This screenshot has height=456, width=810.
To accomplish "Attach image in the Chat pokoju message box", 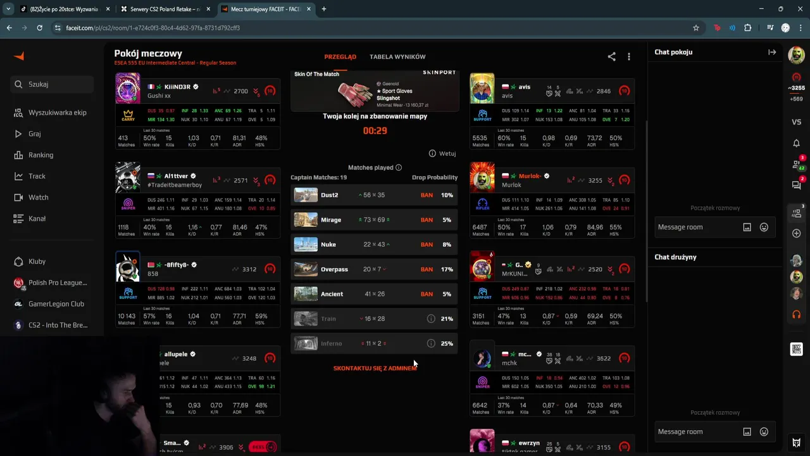I will click(747, 227).
